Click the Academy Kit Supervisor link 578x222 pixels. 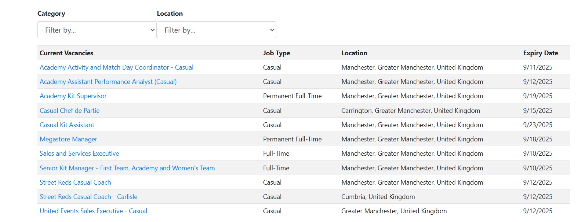coord(73,96)
